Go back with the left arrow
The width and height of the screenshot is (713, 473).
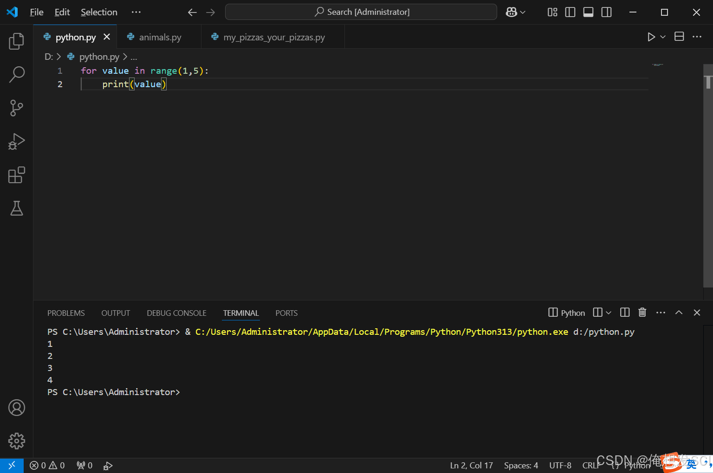[192, 12]
